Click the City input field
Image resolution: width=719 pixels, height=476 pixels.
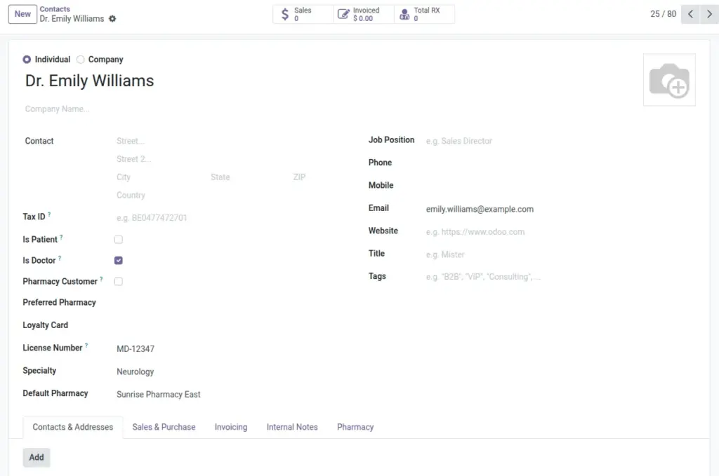click(x=161, y=177)
